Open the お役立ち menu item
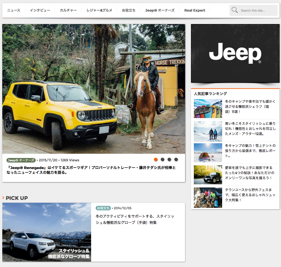The width and height of the screenshot is (281, 267). (x=129, y=10)
